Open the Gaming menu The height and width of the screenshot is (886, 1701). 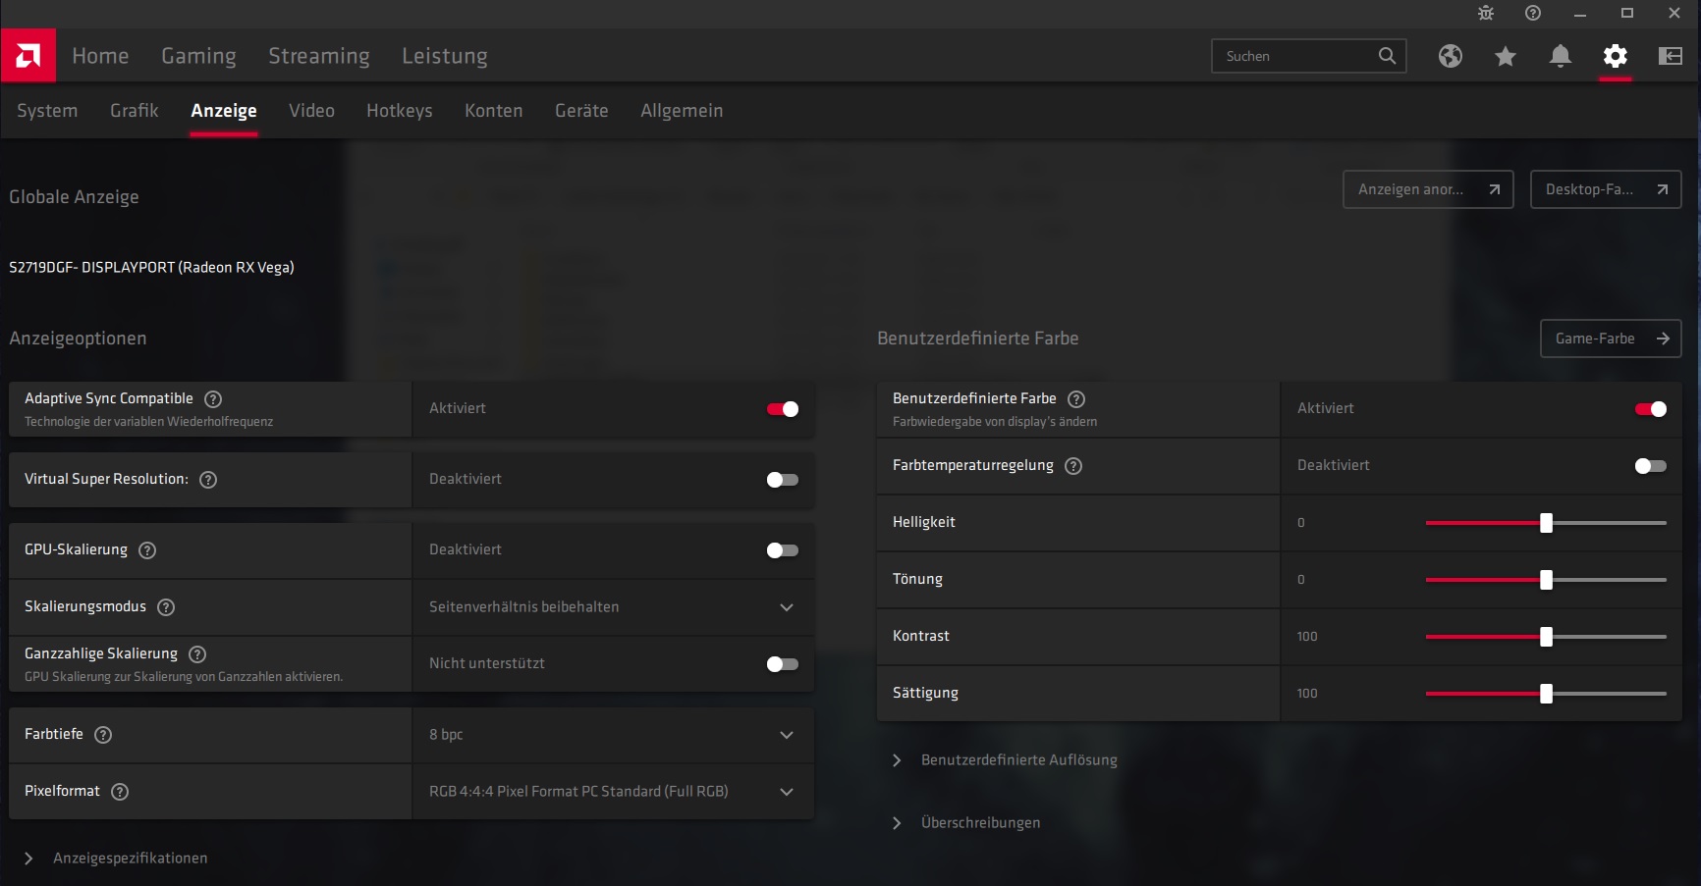(x=198, y=56)
